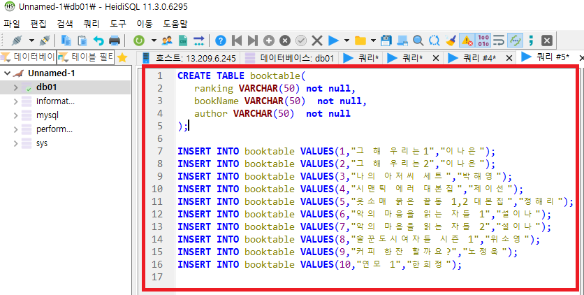Toggle the wrap long lines icon
Image resolution: width=584 pixels, height=295 pixels.
pyautogui.click(x=499, y=41)
